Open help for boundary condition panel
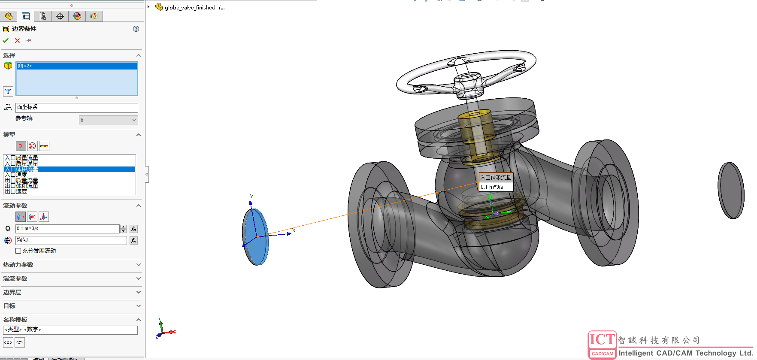The image size is (757, 360). point(136,29)
